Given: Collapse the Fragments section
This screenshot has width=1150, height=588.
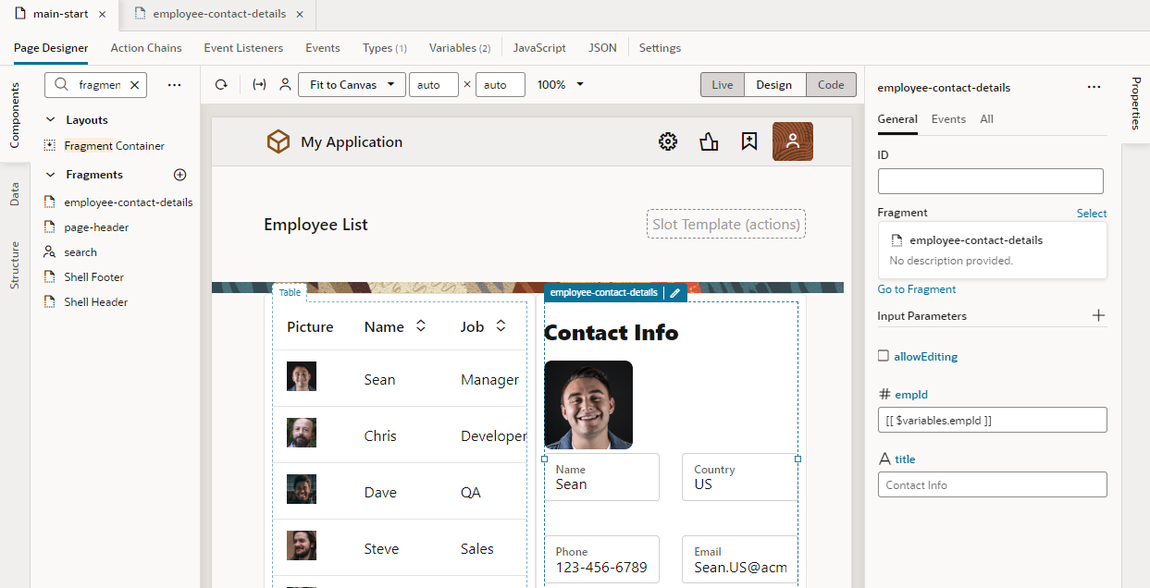Looking at the screenshot, I should pos(51,175).
